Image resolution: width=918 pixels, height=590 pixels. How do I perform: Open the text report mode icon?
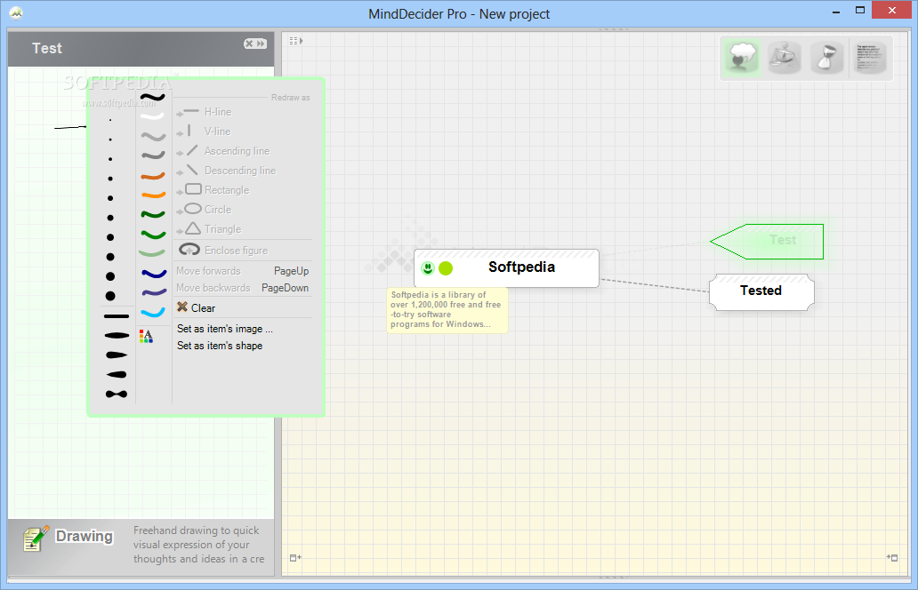[869, 58]
